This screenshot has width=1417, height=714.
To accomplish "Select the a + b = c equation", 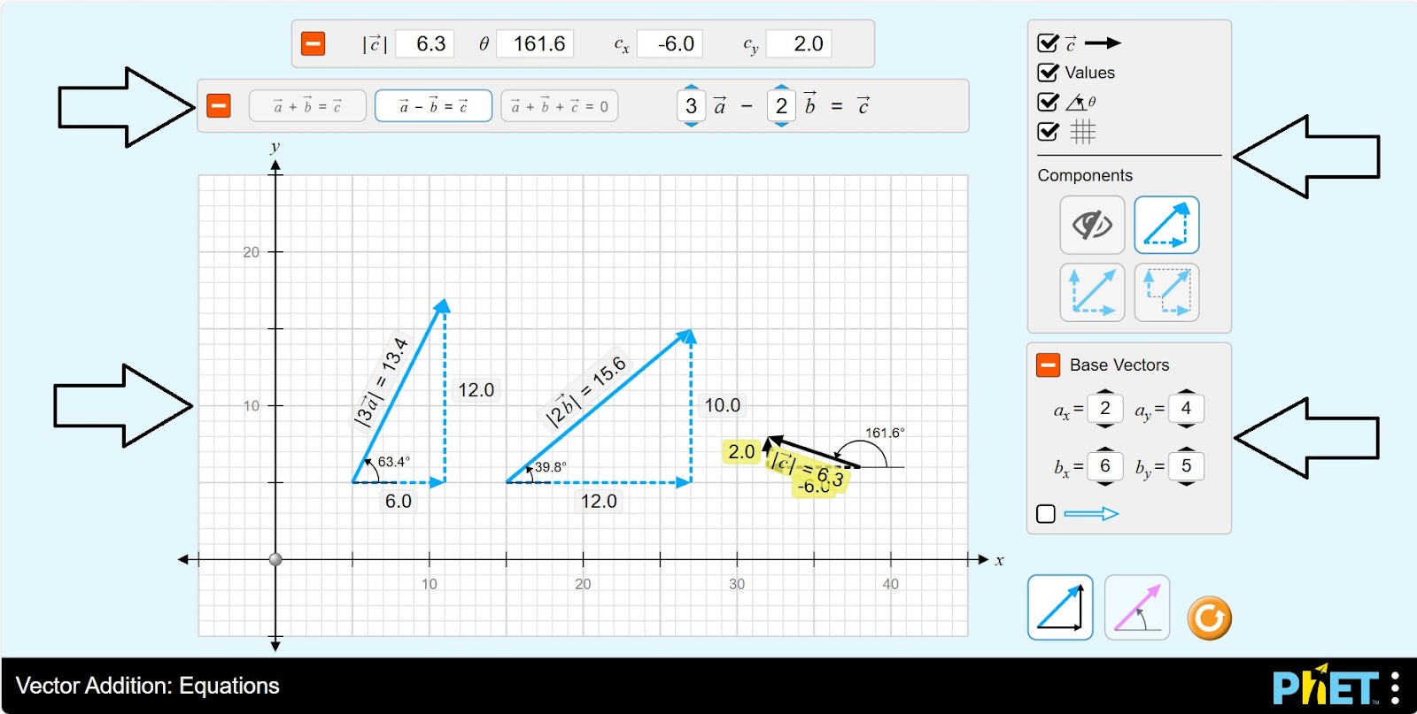I will tap(307, 106).
